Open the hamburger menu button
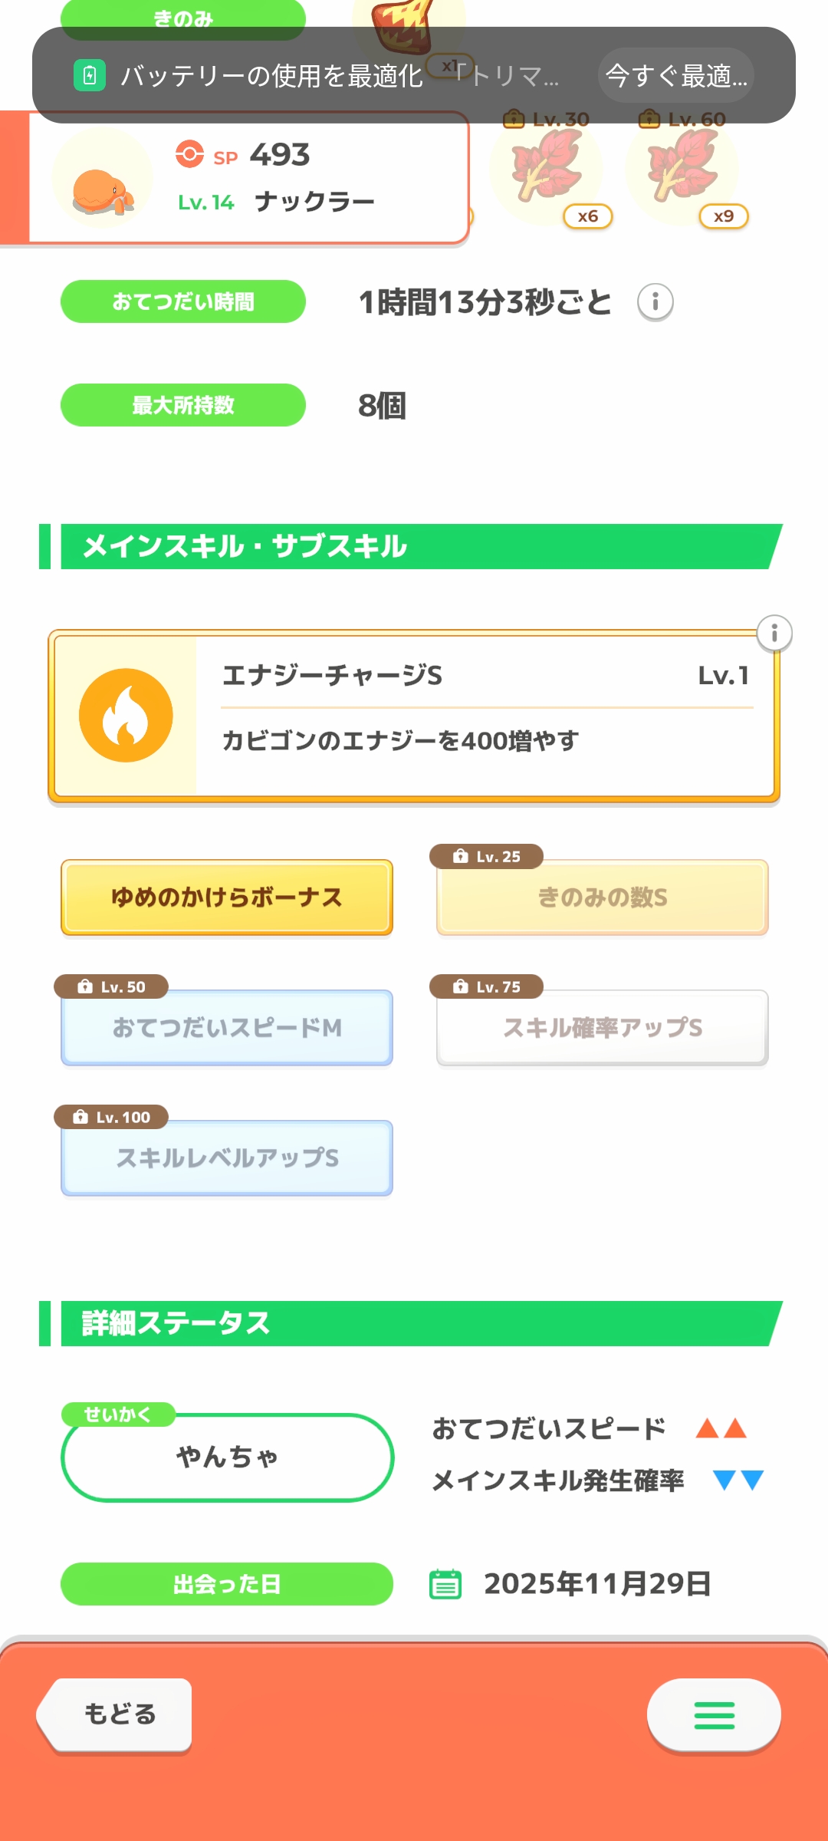Viewport: 828px width, 1841px height. 714,1715
